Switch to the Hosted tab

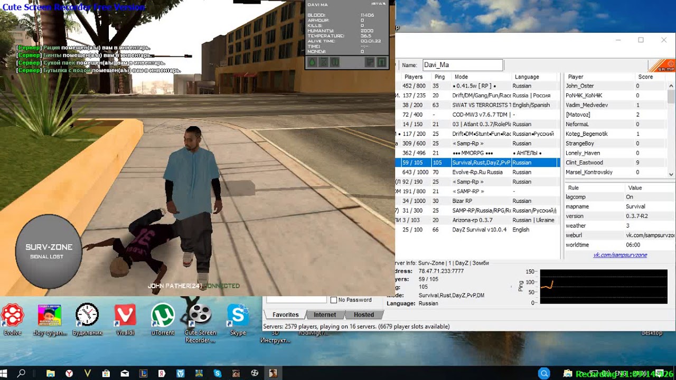(x=364, y=315)
